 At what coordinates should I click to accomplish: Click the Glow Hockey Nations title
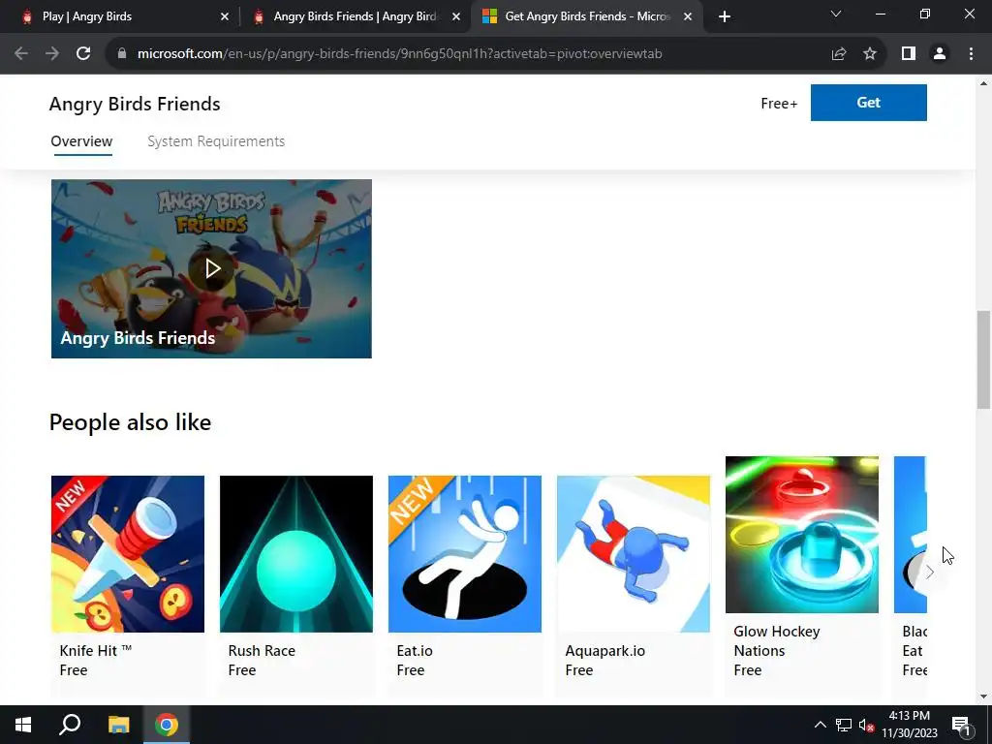[x=776, y=641]
